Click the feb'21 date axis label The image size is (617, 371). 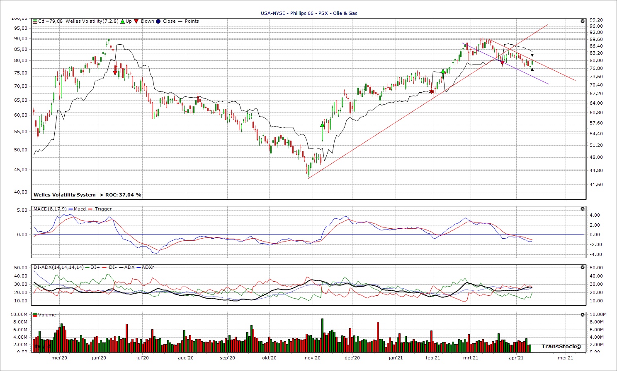(x=433, y=358)
